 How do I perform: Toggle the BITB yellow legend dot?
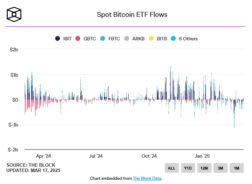click(x=151, y=39)
